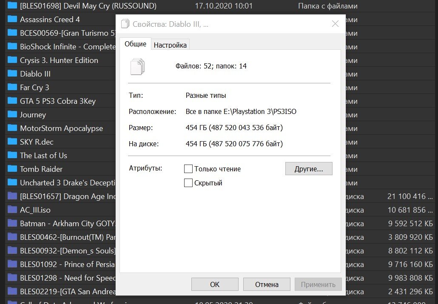
Task: Select the GTA 5 PS3 Cobra 3Key folder icon
Action: [12, 101]
